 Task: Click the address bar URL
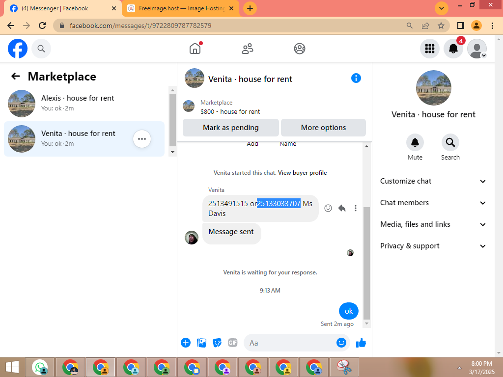(140, 26)
